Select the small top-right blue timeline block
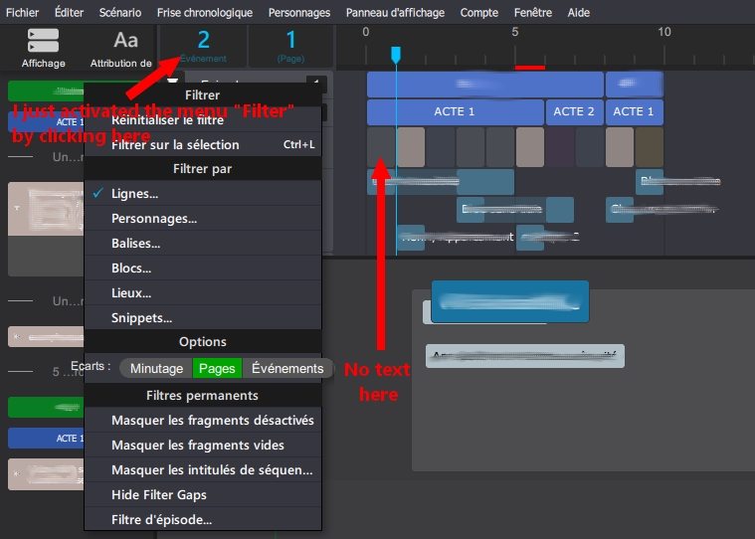 [635, 85]
